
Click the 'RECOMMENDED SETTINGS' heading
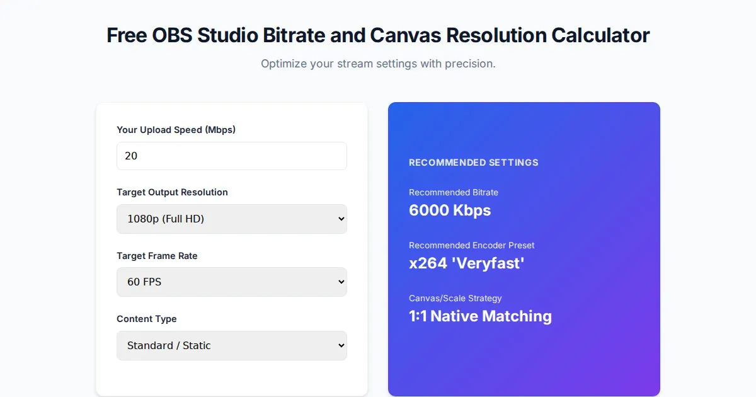tap(473, 163)
